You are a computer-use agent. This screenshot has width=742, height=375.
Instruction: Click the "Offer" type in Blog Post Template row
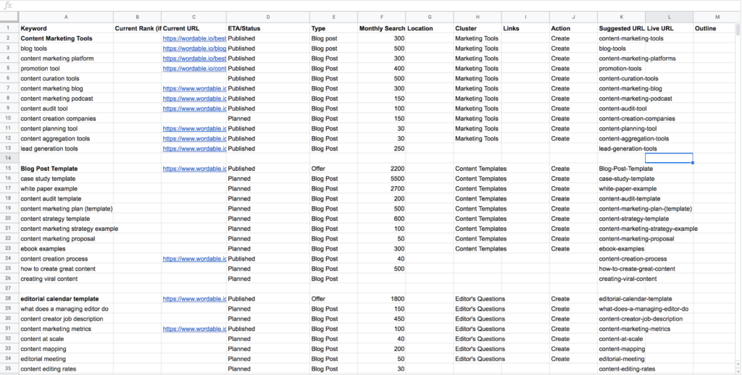(333, 169)
